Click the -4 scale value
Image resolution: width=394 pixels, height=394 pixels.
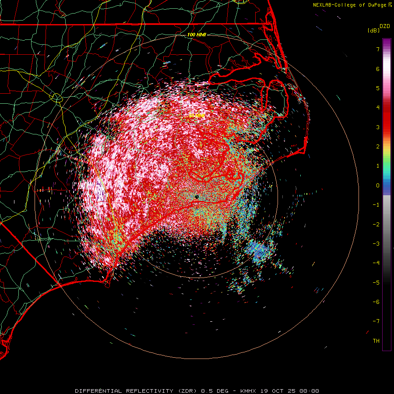[x=376, y=263]
